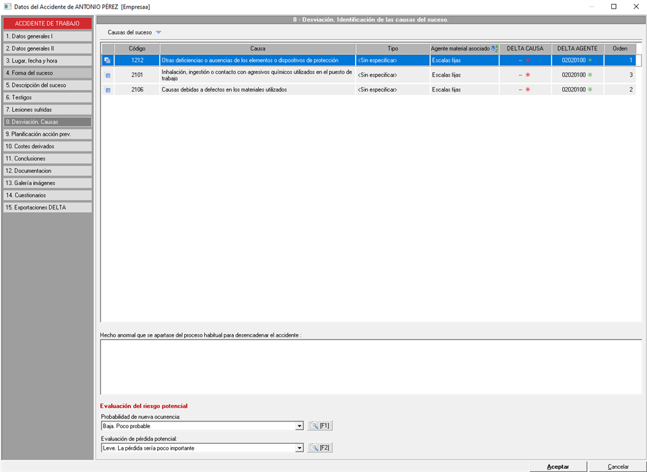Go to section 9. Planificación acción prev.

pyautogui.click(x=47, y=134)
